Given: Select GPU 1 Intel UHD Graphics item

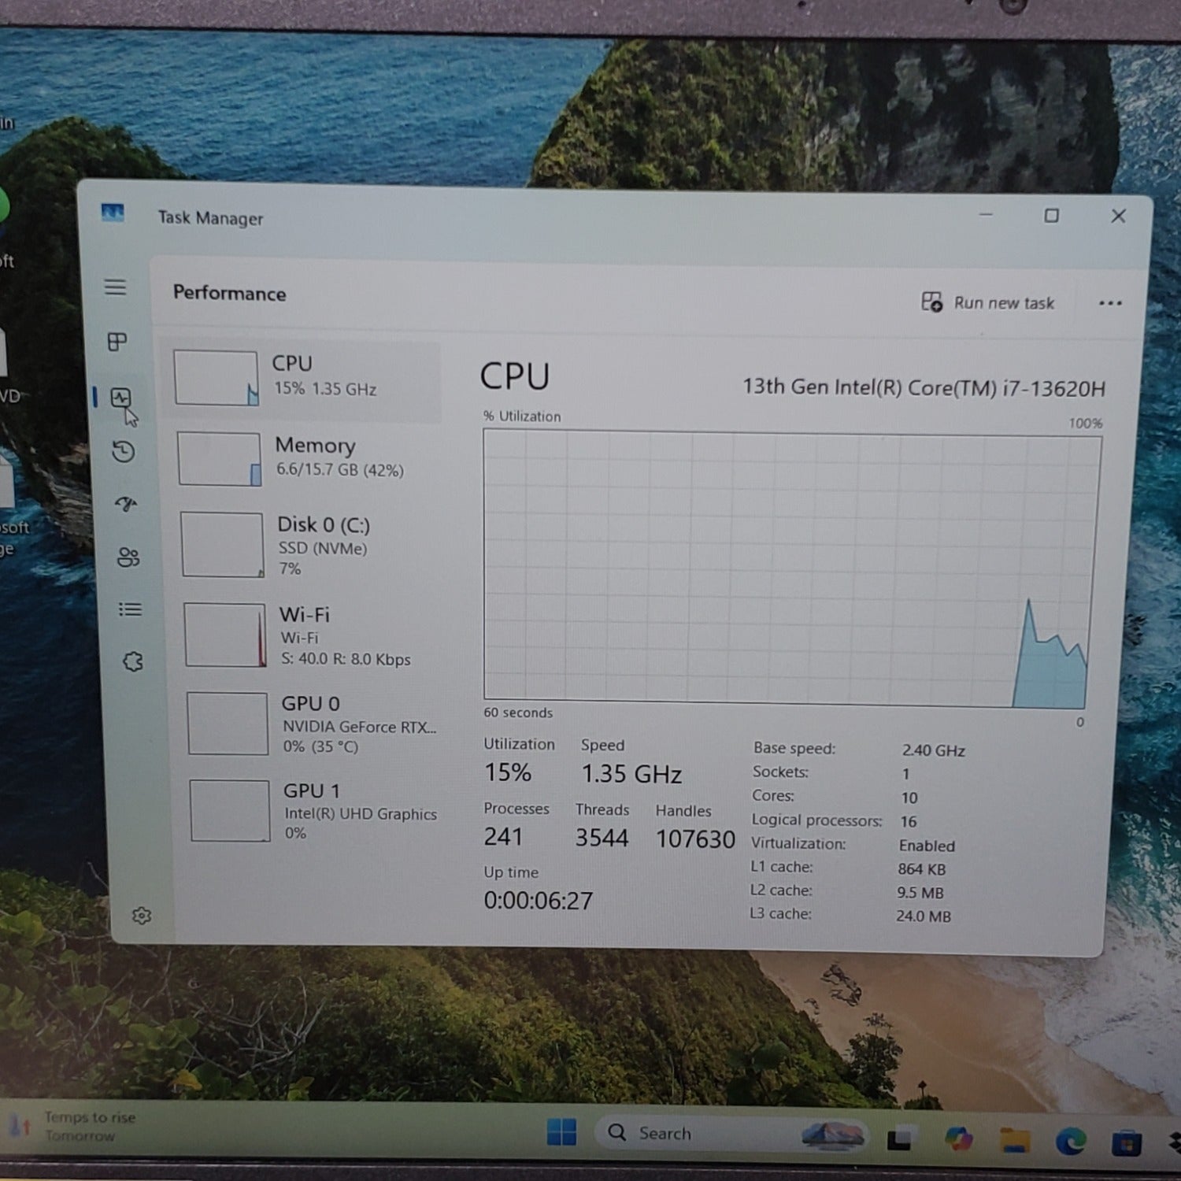Looking at the screenshot, I should click(315, 811).
